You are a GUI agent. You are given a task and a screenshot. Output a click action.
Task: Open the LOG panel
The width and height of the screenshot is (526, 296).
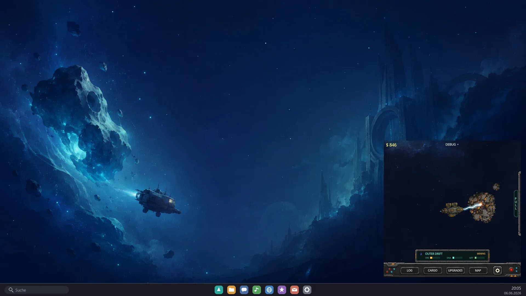click(x=410, y=271)
